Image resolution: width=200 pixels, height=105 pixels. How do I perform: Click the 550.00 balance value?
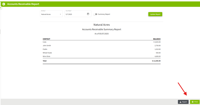158,53
